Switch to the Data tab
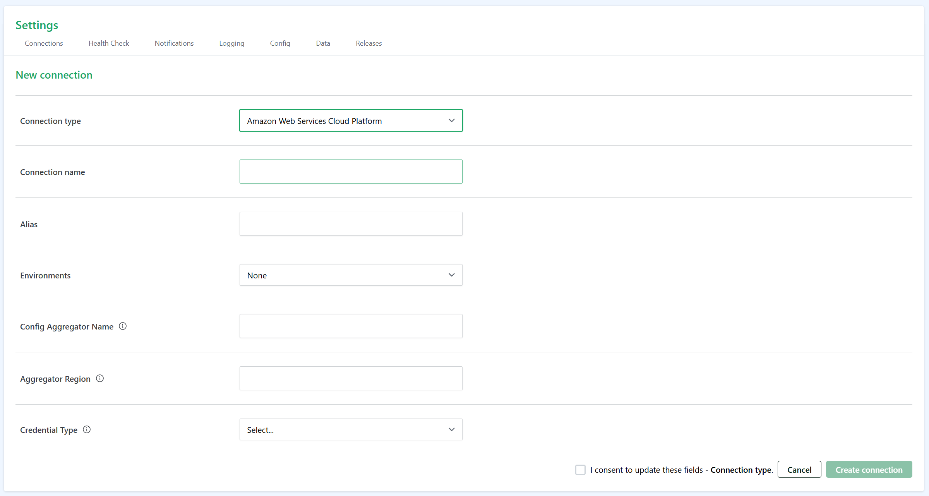The height and width of the screenshot is (496, 929). [323, 43]
